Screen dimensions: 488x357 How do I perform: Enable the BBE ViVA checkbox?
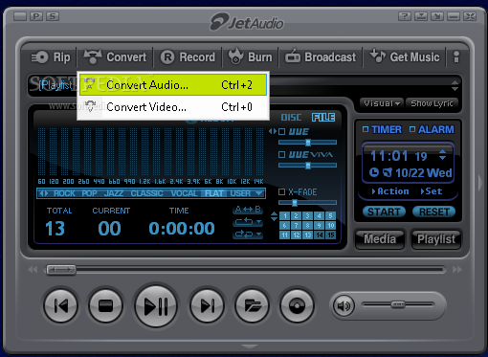click(281, 155)
